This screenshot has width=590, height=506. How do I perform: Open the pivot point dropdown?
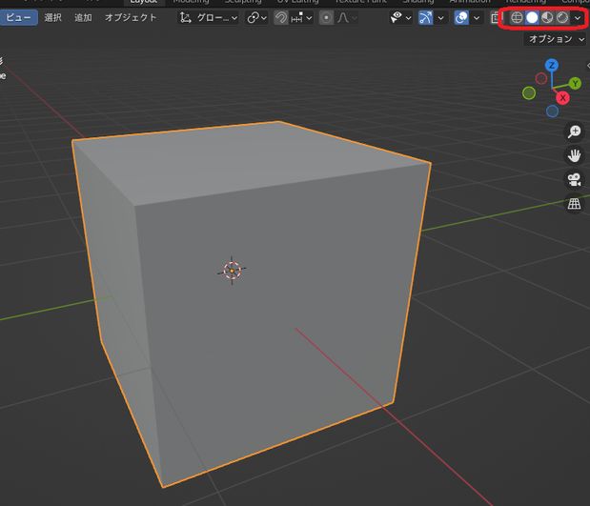click(256, 18)
